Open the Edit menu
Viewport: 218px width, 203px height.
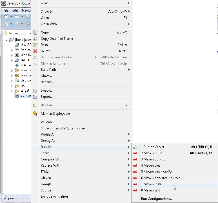(x=15, y=10)
